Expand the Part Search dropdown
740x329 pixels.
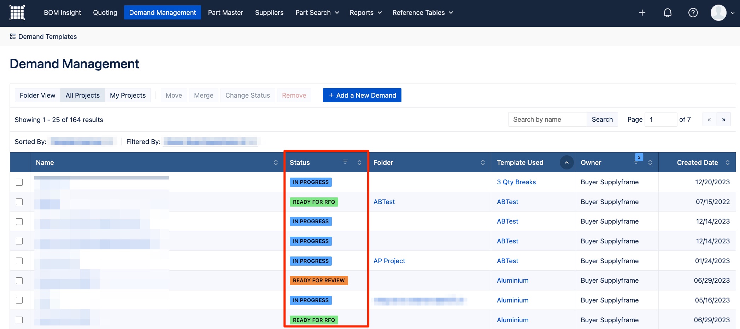coord(317,13)
